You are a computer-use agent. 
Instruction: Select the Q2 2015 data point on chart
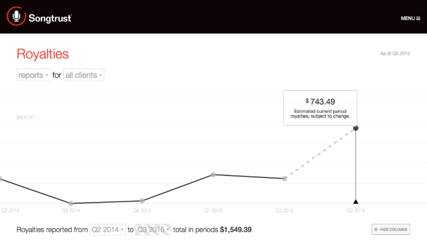pyautogui.click(x=284, y=179)
